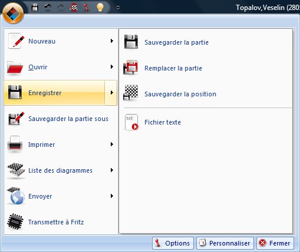This screenshot has width=300, height=252.
Task: Click the red wrench icon in top toolbar
Action: pos(86,8)
